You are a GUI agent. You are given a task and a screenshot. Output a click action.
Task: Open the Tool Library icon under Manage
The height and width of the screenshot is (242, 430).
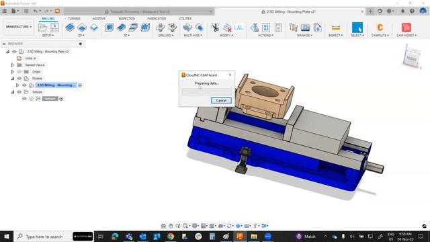click(294, 28)
